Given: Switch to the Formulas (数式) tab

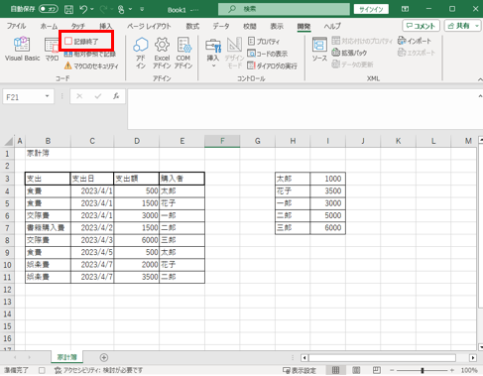Looking at the screenshot, I should (x=192, y=26).
